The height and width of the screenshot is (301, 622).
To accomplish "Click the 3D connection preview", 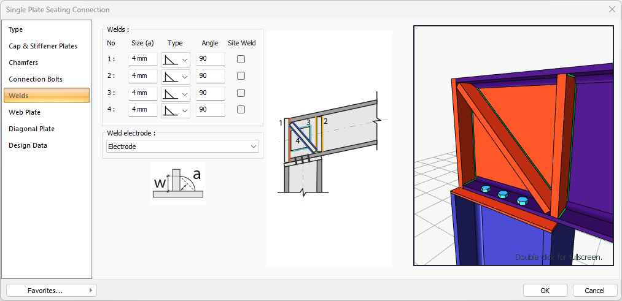I will 513,145.
